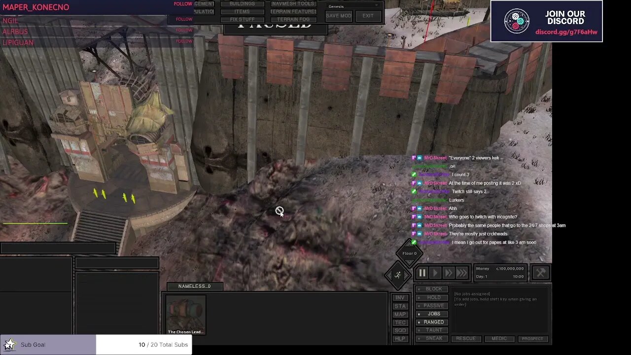Click the MEDIC order button
Image resolution: width=631 pixels, height=355 pixels.
tap(499, 339)
